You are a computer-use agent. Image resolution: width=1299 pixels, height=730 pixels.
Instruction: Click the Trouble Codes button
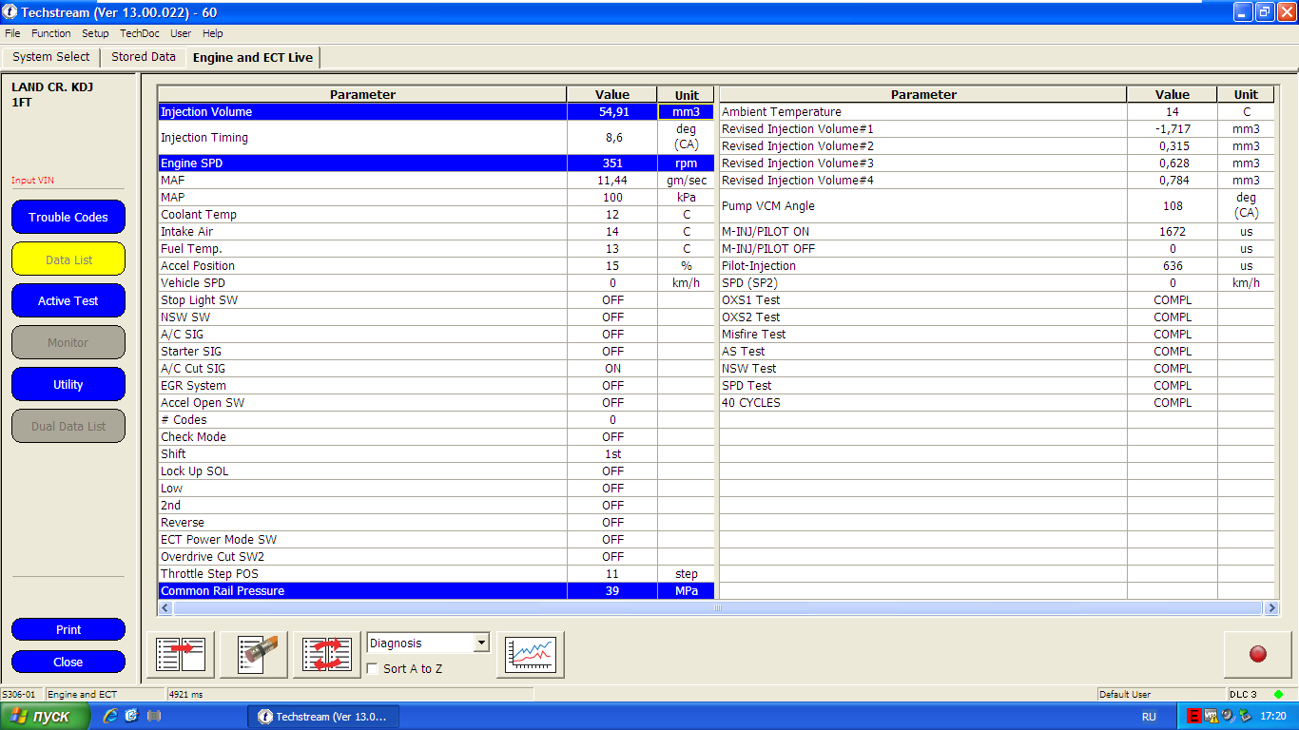coord(68,218)
